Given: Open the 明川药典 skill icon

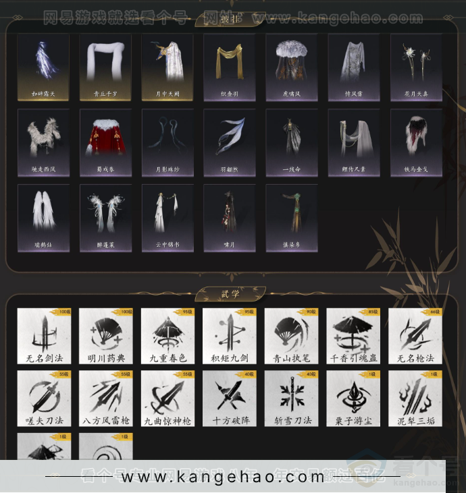Looking at the screenshot, I should 106,336.
